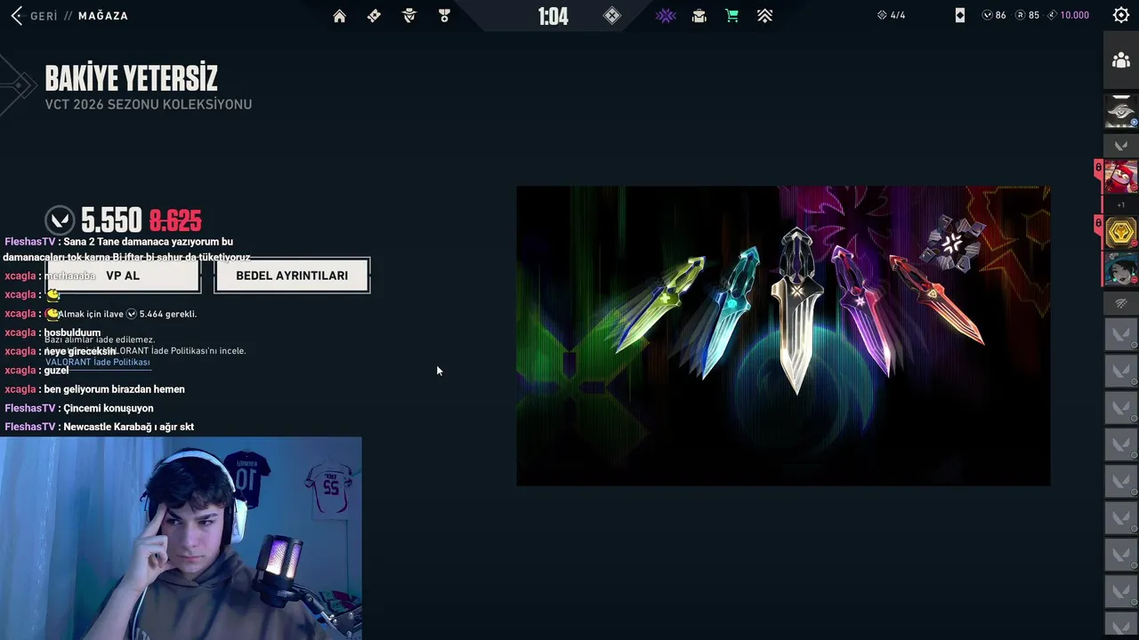
Task: Open the Career medal icon
Action: pyautogui.click(x=444, y=15)
